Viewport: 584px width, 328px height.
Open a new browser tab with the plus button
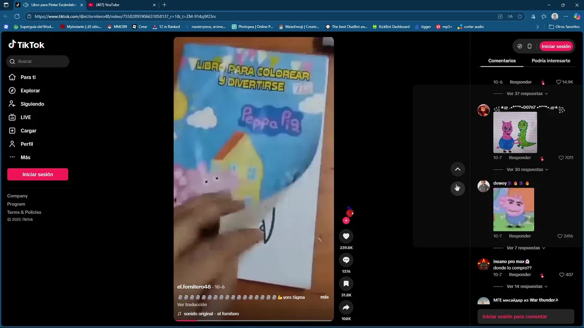[x=164, y=5]
